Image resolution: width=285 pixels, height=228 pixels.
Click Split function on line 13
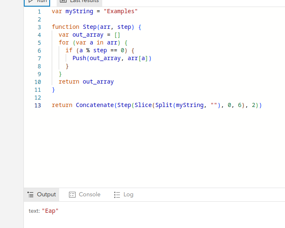coord(164,105)
